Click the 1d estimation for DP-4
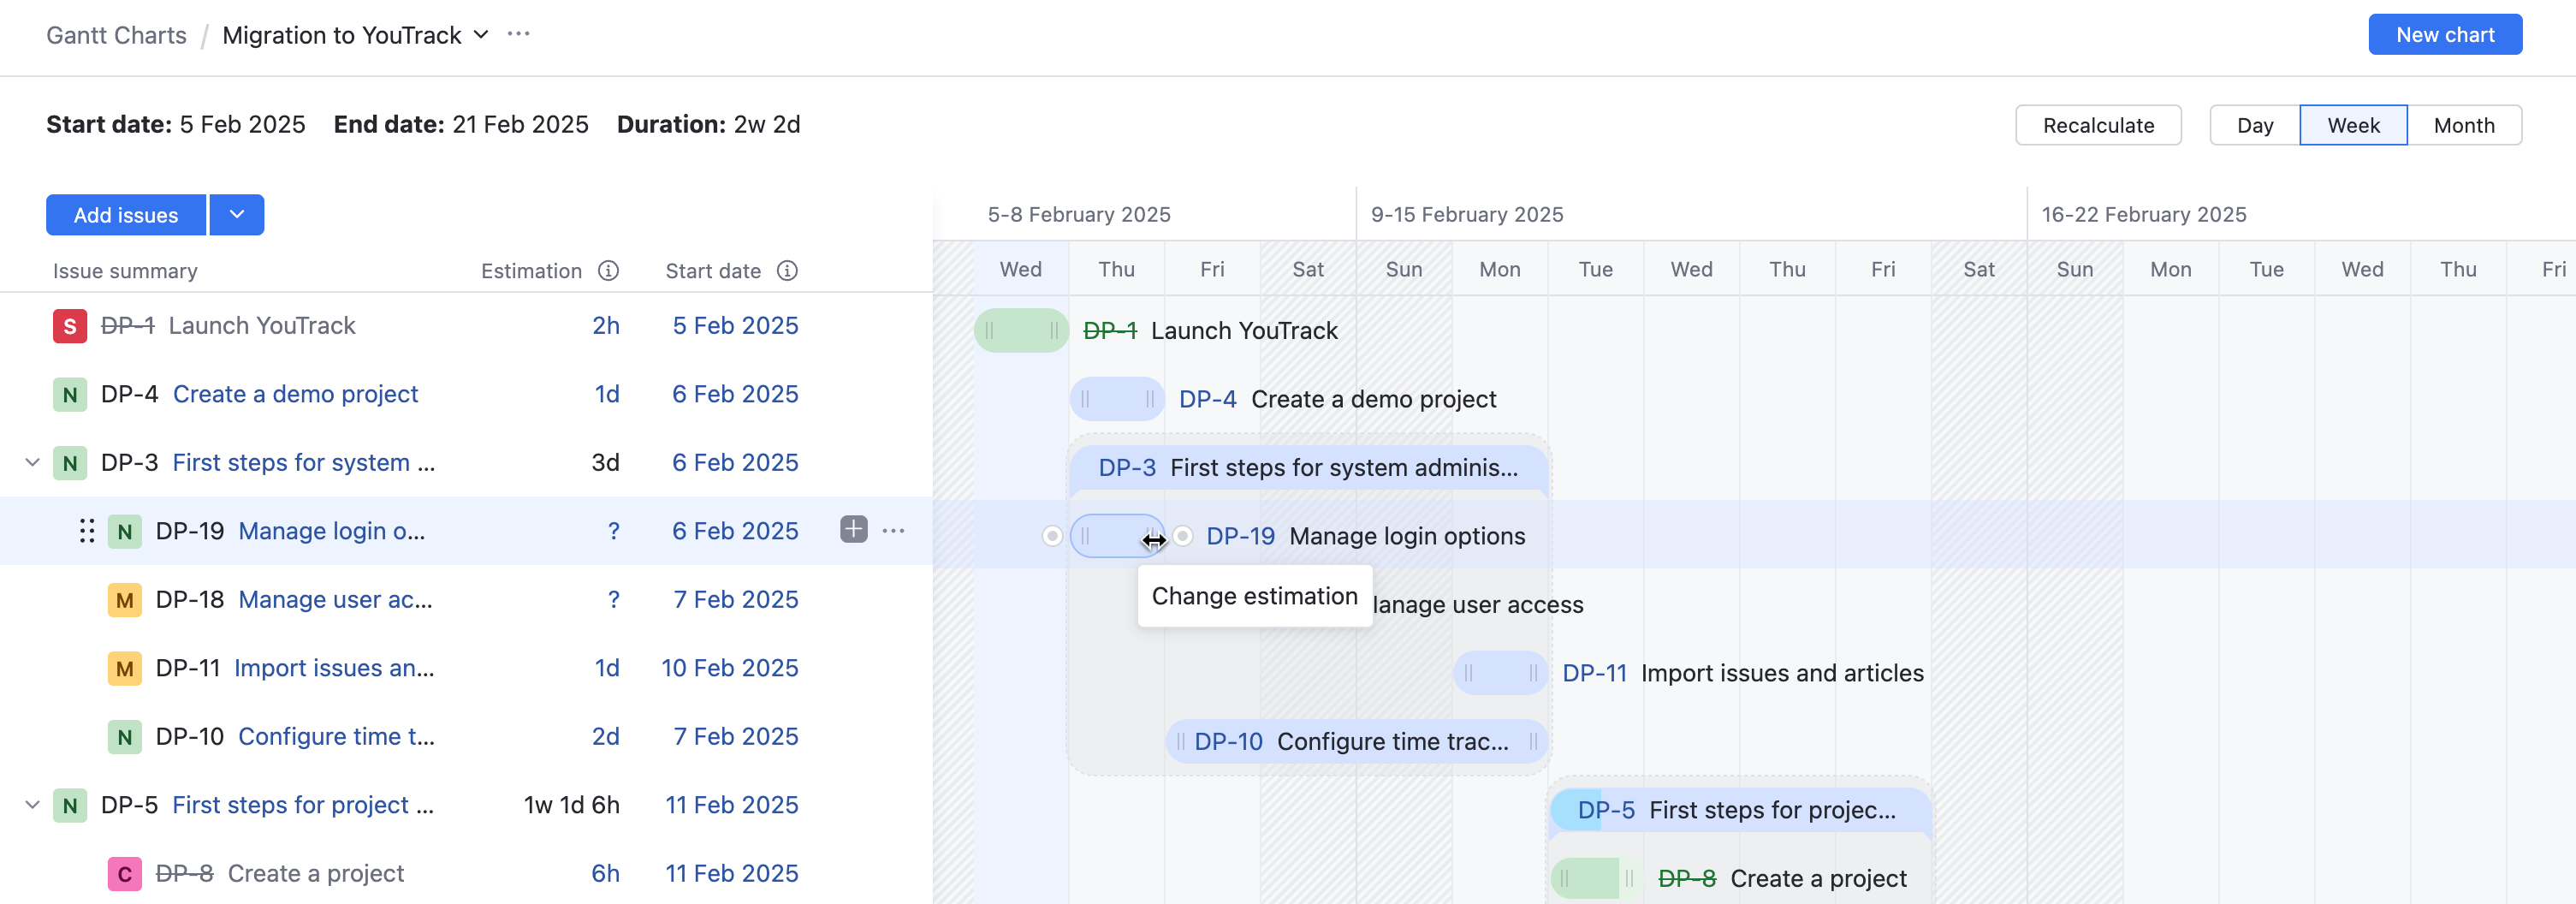2576x904 pixels. (x=607, y=394)
